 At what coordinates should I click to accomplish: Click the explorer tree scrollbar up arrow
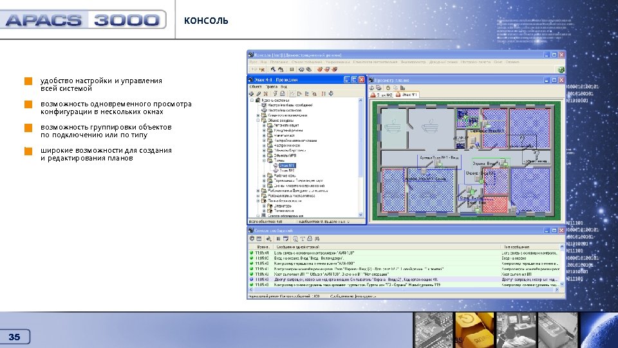(x=360, y=101)
